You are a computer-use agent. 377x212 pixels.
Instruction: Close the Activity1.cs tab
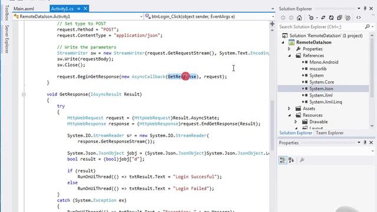85,9
